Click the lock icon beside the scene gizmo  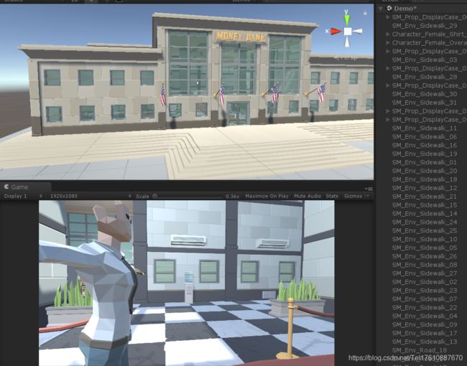click(x=365, y=13)
